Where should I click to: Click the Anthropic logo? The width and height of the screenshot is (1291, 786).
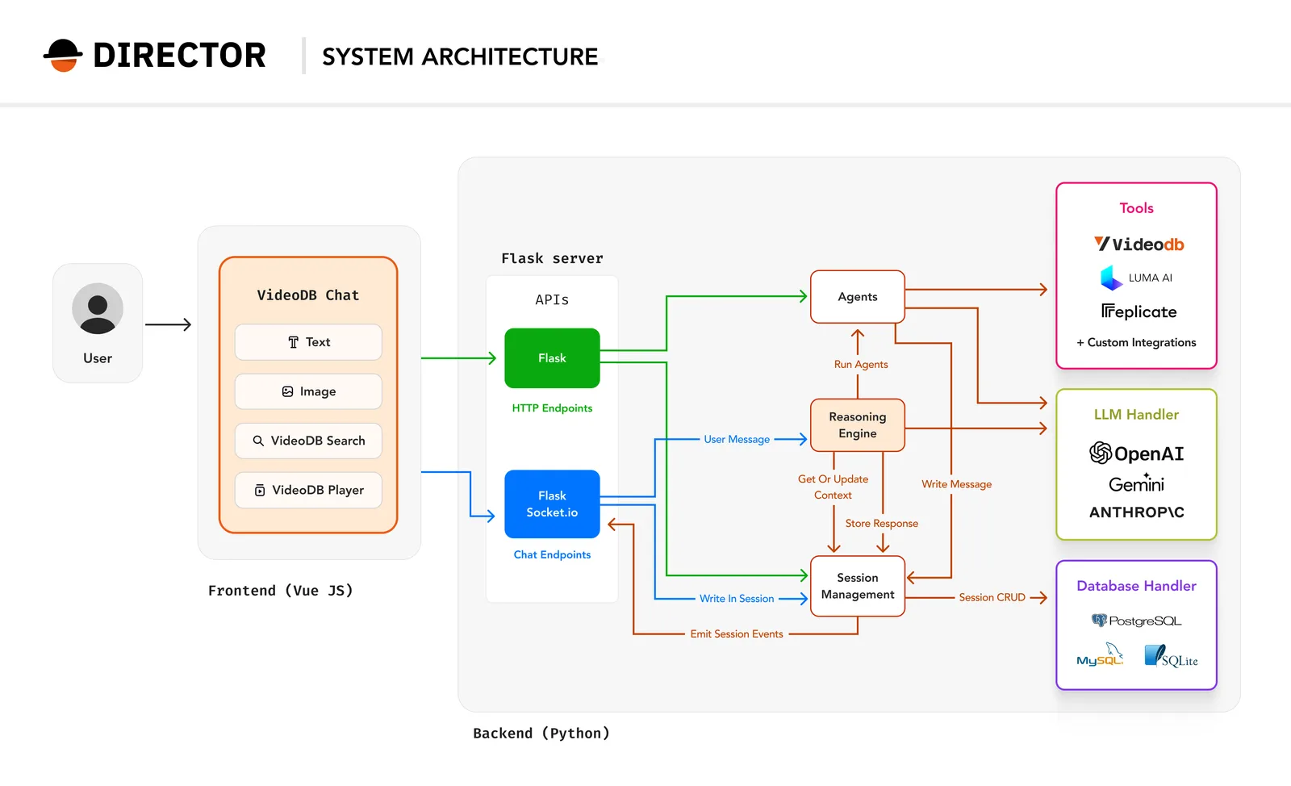click(1136, 512)
